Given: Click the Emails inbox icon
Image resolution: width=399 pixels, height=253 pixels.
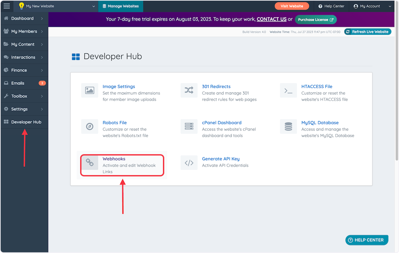Looking at the screenshot, I should (x=6, y=83).
